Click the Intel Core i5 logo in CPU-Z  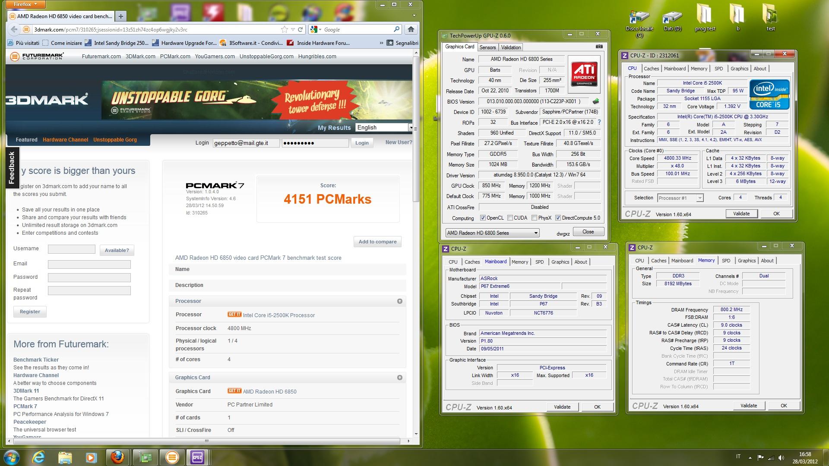pyautogui.click(x=769, y=94)
